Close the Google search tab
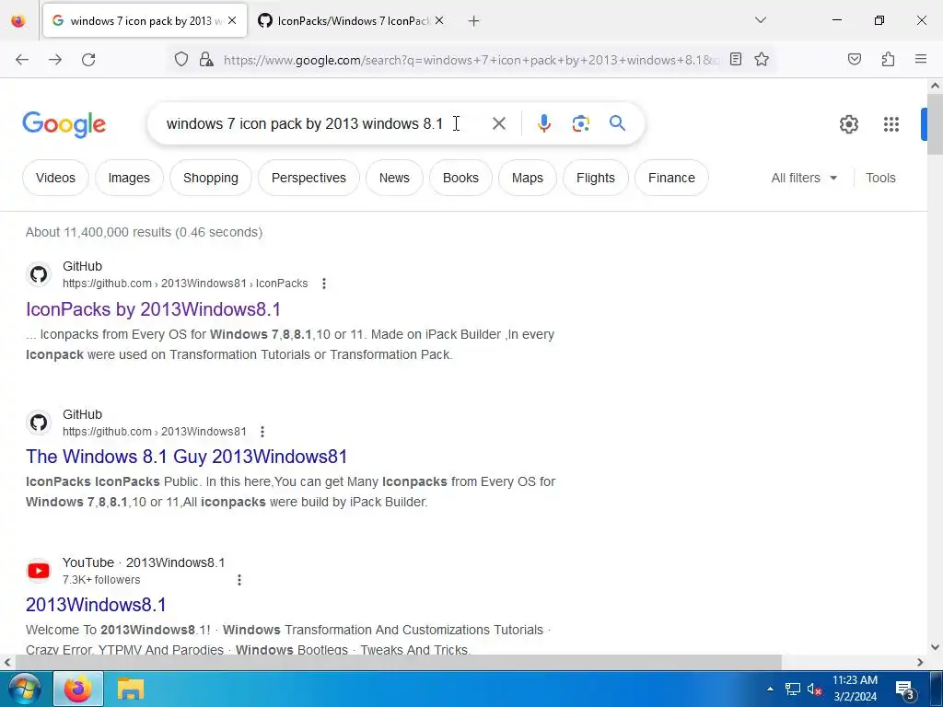Image resolution: width=943 pixels, height=707 pixels. click(x=232, y=21)
